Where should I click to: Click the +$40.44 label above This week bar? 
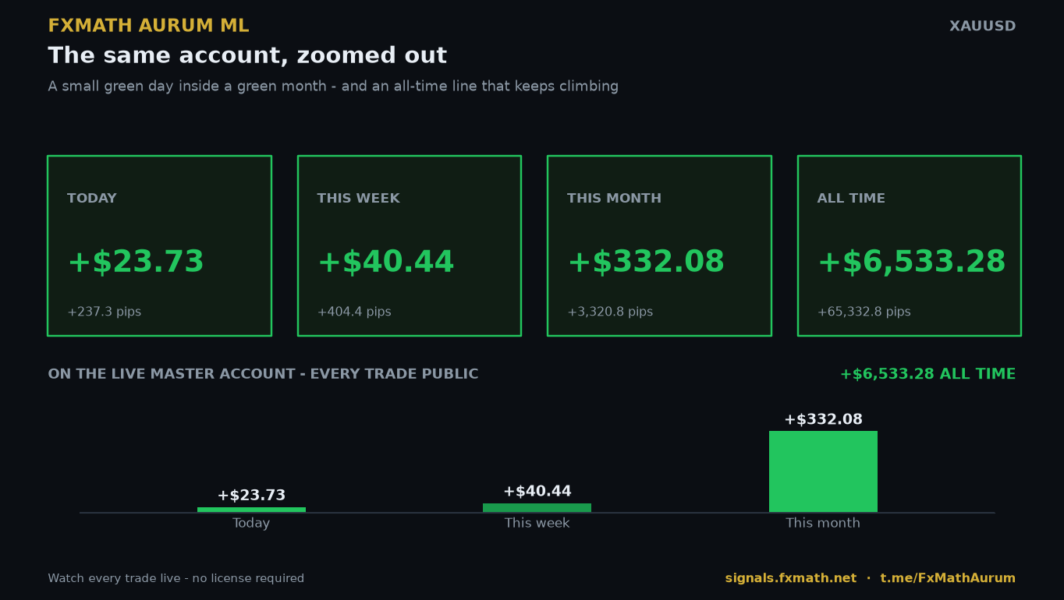tap(537, 492)
